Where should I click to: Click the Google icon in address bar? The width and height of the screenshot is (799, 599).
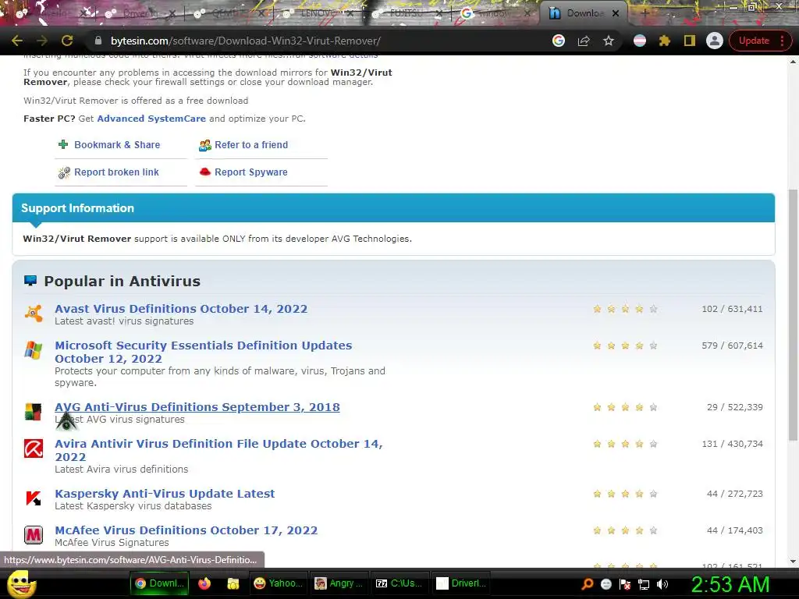pos(559,41)
